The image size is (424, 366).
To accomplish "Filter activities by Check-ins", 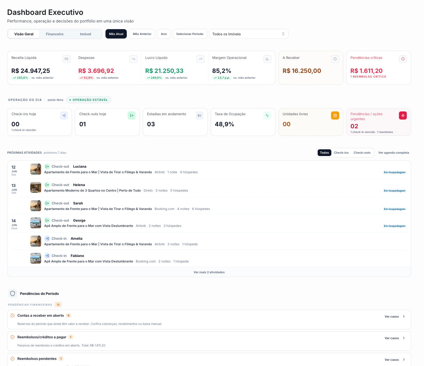I will pos(341,153).
